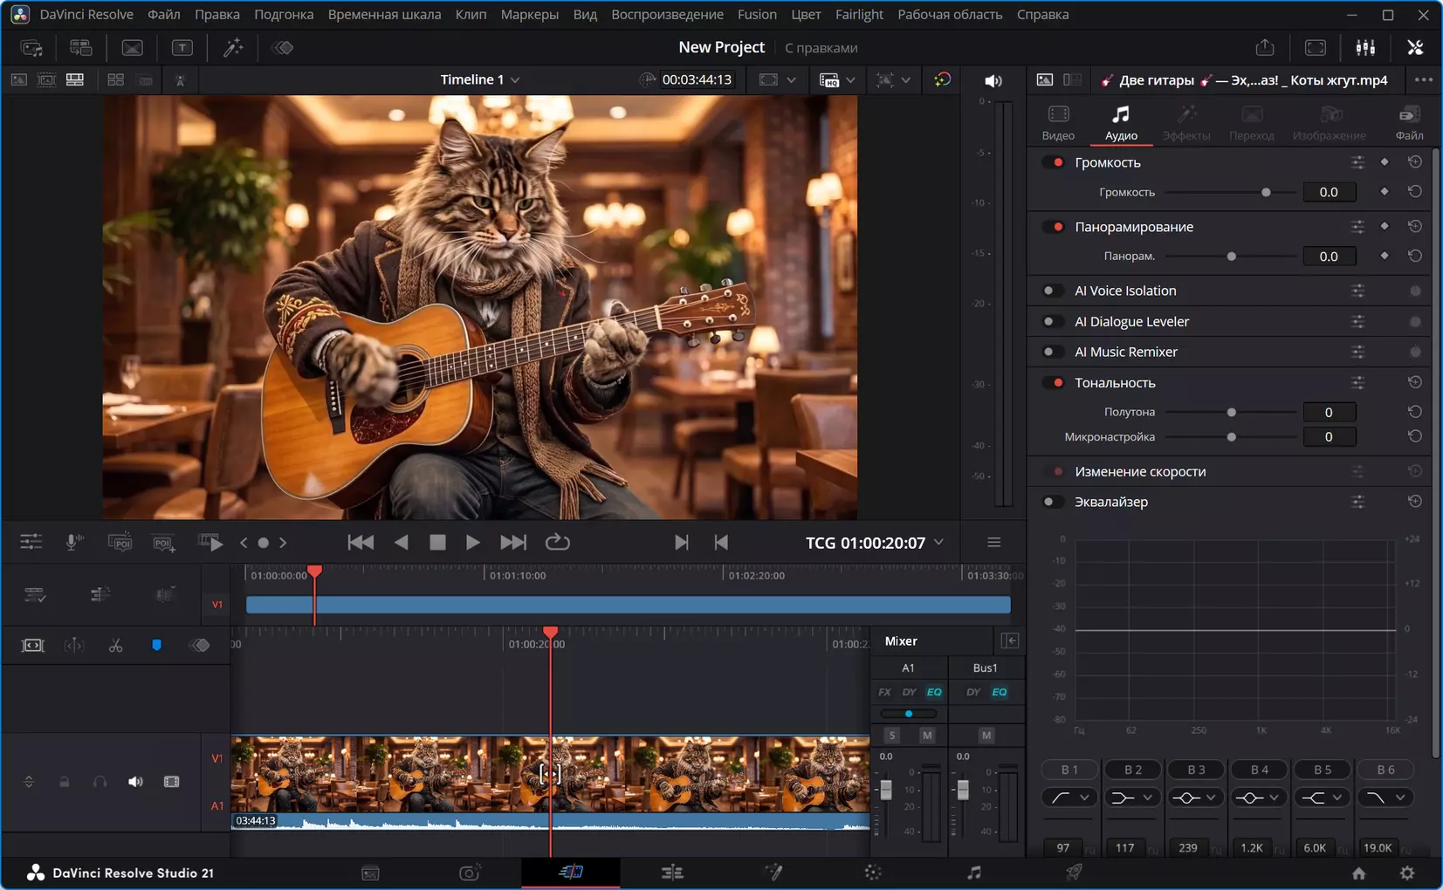Reset the Громкость section
Screen dimensions: 1443x890
pos(1415,162)
